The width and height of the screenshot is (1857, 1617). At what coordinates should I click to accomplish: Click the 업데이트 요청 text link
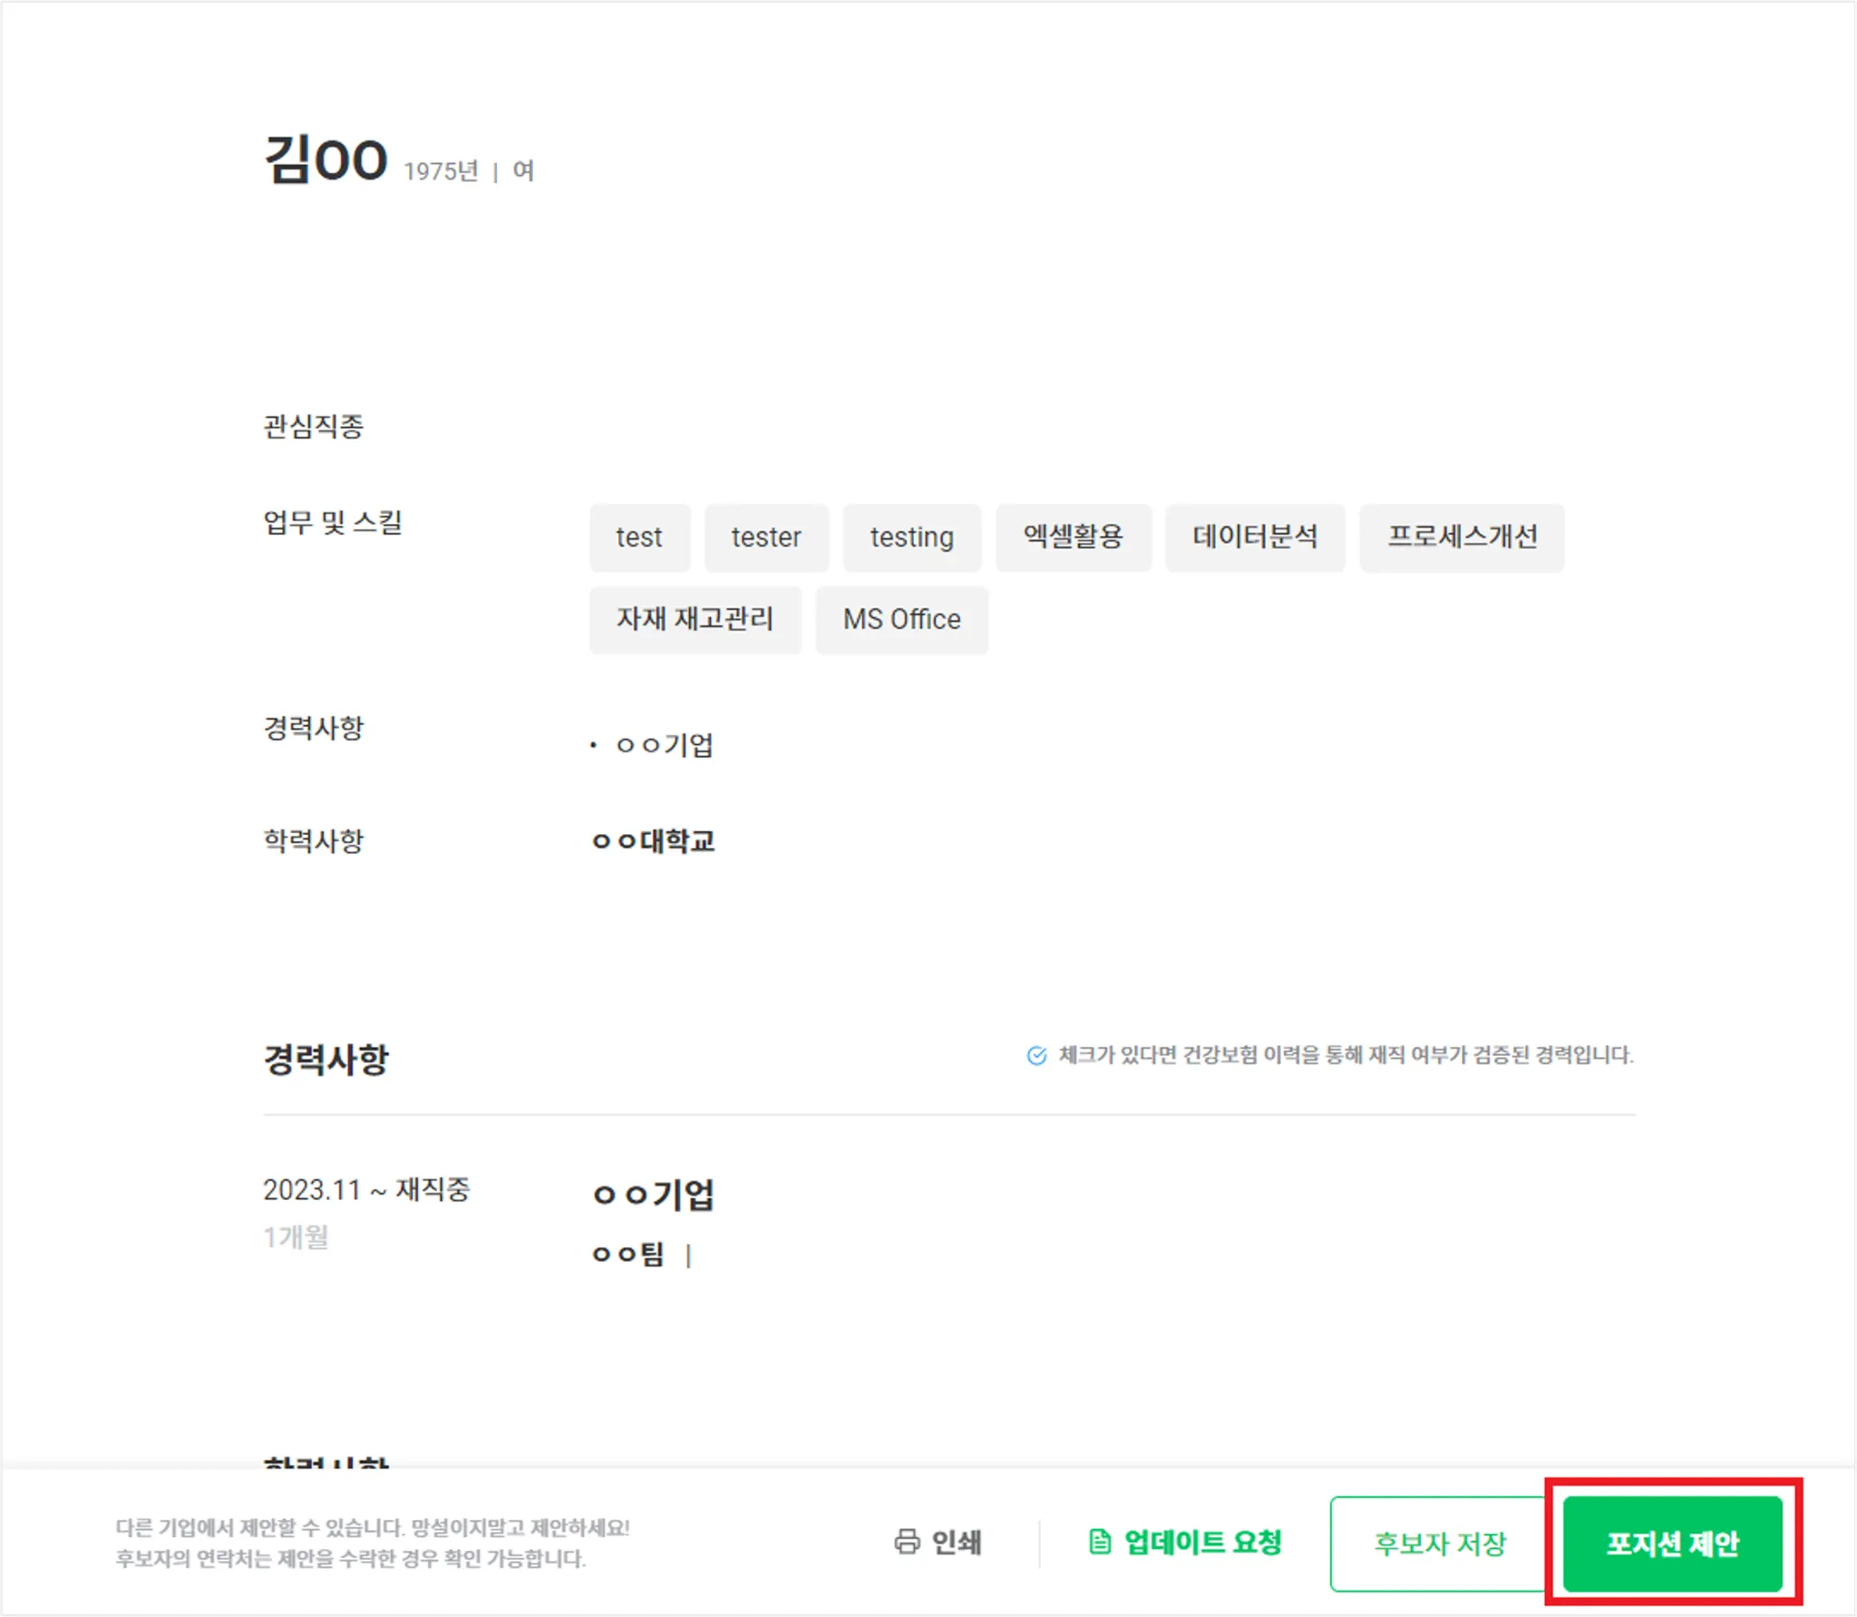click(x=1202, y=1542)
